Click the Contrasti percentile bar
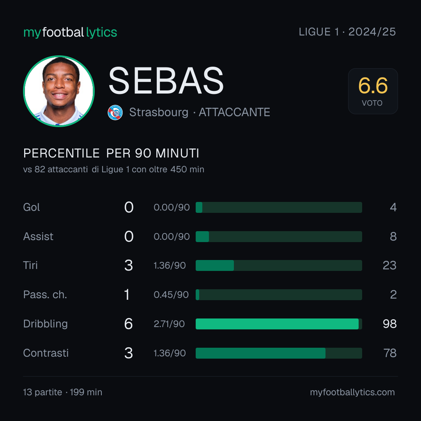This screenshot has height=421, width=421. pos(279,353)
